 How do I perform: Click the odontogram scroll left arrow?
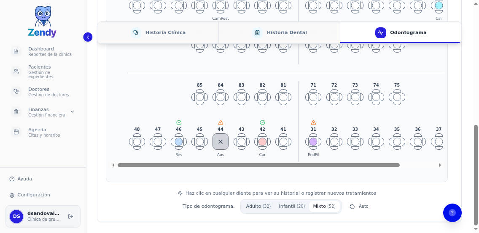tap(113, 165)
